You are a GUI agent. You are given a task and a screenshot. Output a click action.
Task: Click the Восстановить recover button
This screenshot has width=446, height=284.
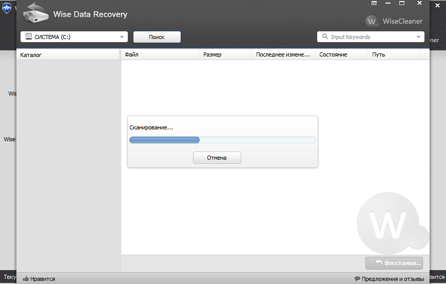coord(394,263)
